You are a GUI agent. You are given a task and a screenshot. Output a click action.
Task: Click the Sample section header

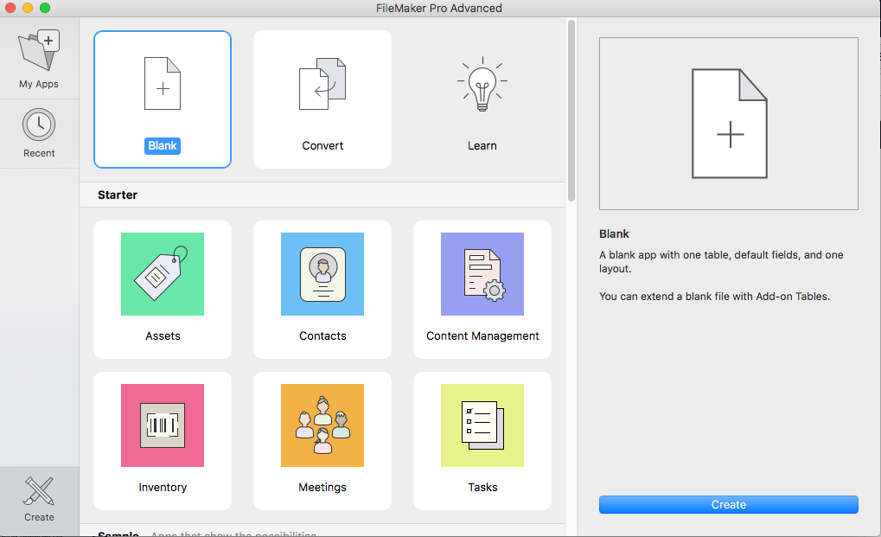pos(118,533)
